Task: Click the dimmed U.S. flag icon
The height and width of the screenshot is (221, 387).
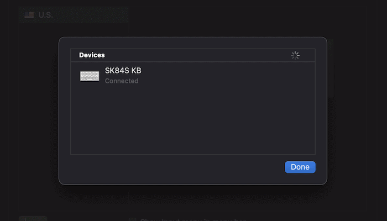Action: pyautogui.click(x=29, y=15)
